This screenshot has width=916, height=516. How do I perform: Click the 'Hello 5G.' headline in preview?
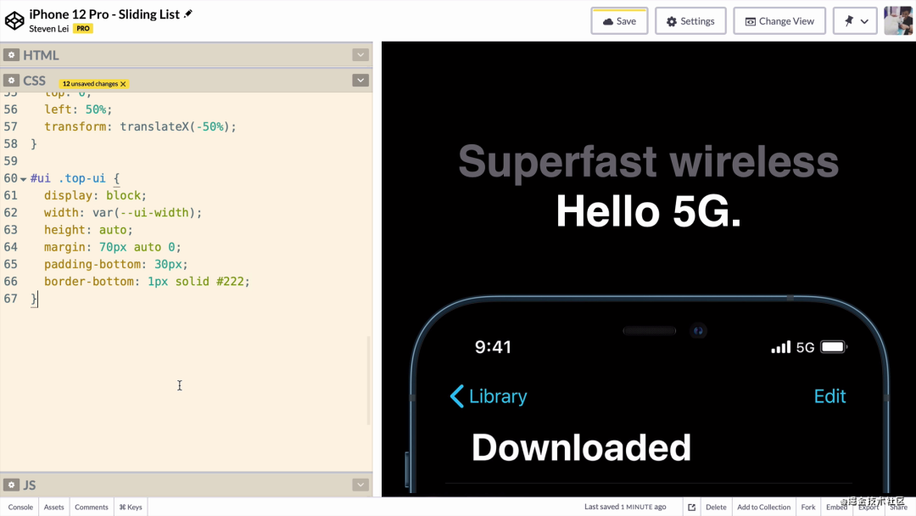(649, 211)
